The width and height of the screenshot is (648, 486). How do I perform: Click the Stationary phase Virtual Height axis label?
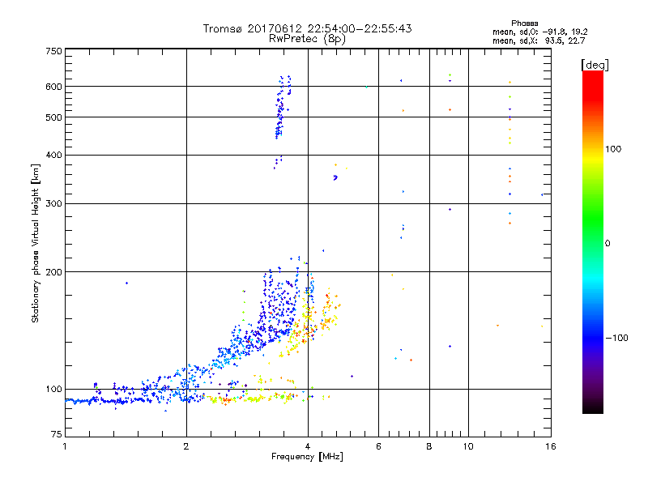(36, 243)
